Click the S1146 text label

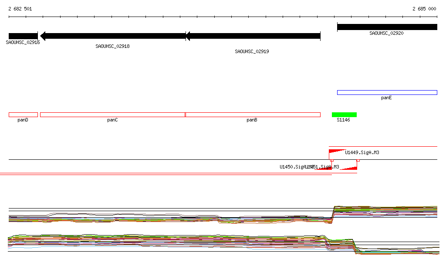pos(343,120)
